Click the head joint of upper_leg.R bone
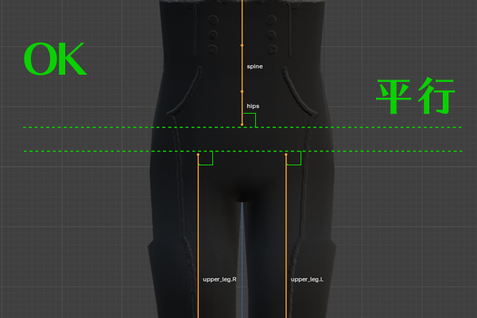This screenshot has width=477, height=318. click(198, 156)
